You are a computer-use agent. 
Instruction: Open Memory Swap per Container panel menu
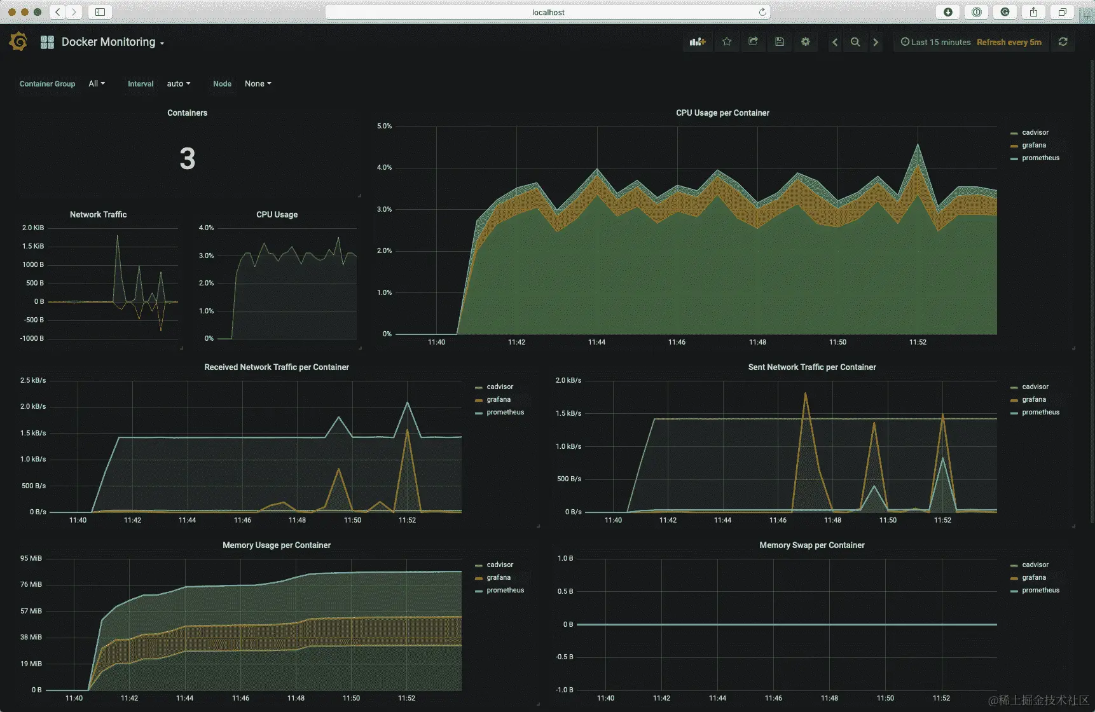[x=811, y=545]
